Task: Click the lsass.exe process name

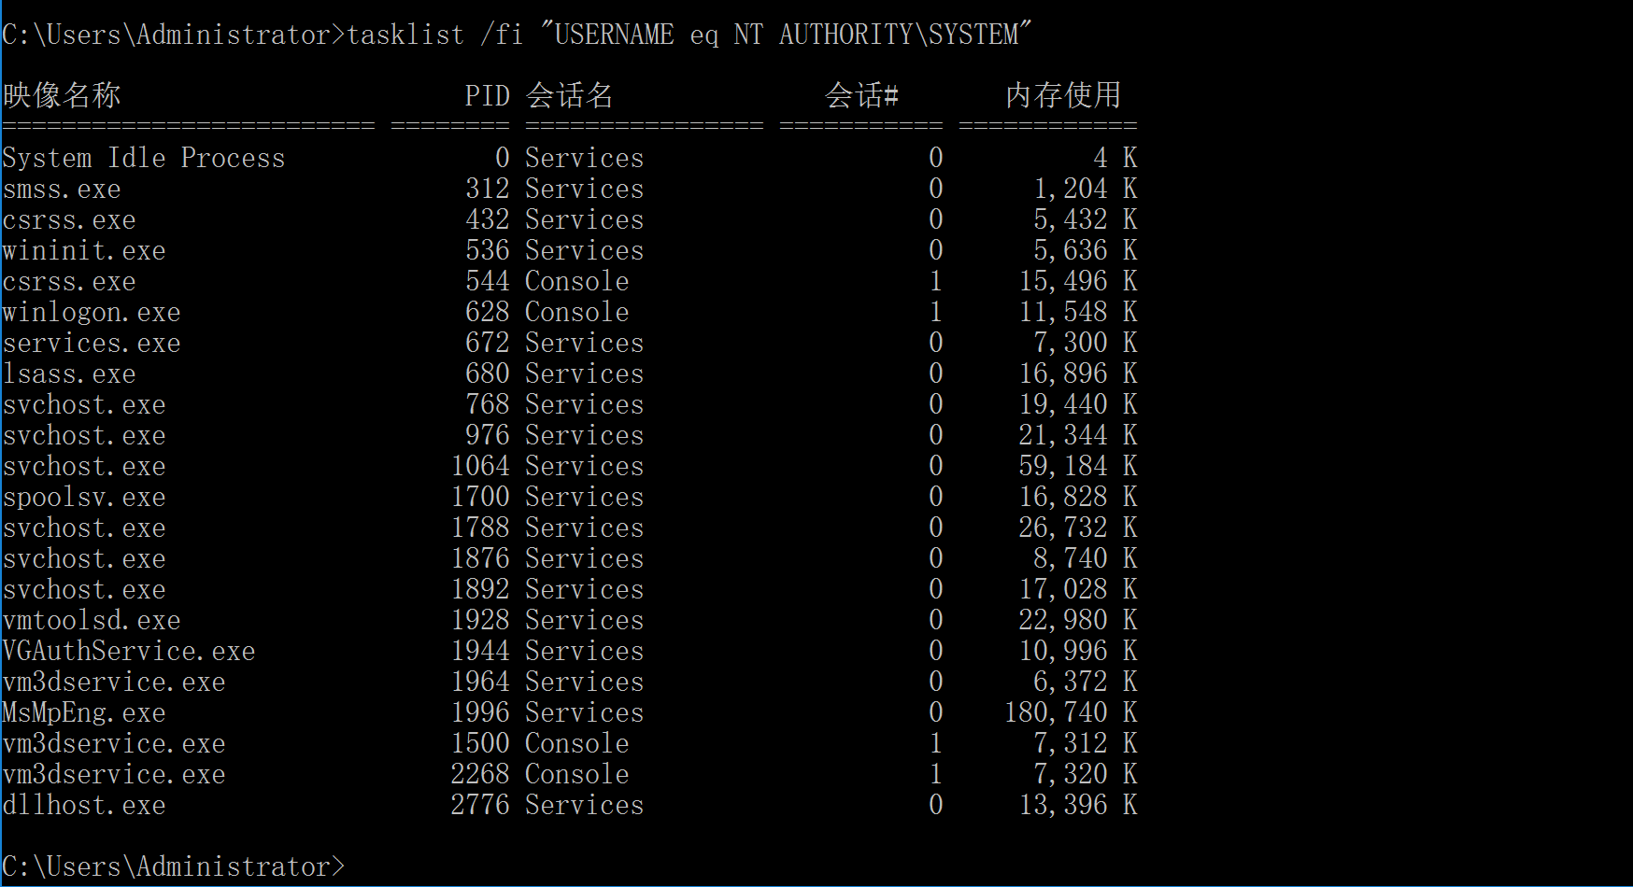Action: pos(69,373)
